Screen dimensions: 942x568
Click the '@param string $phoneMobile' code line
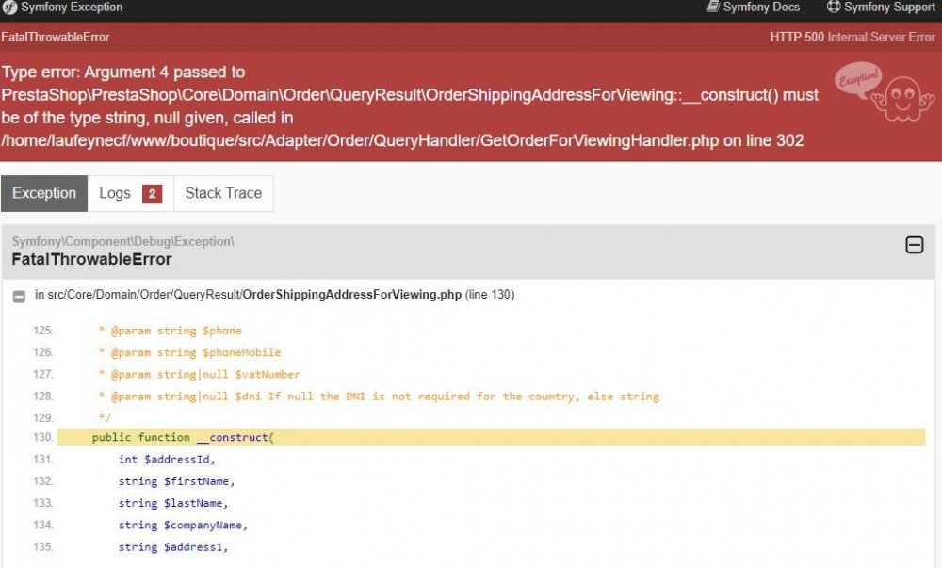(190, 352)
